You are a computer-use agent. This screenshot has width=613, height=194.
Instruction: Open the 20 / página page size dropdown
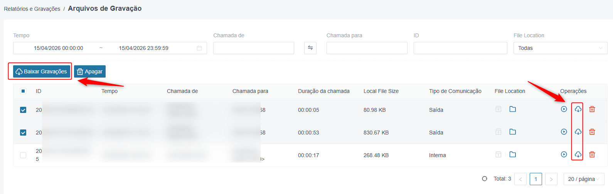(584, 179)
